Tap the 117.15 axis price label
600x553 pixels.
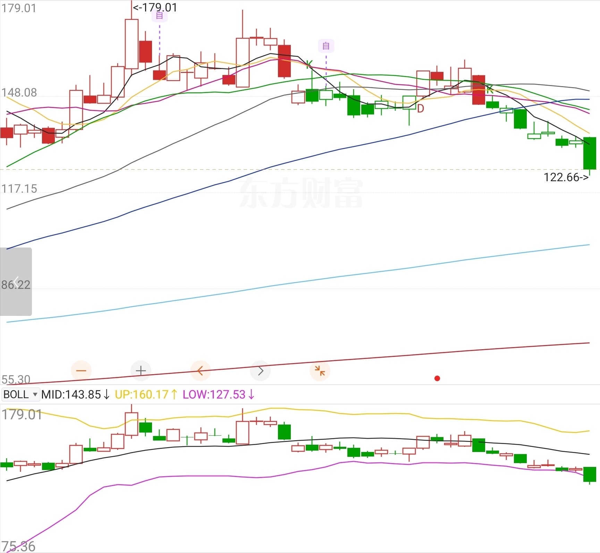[19, 189]
